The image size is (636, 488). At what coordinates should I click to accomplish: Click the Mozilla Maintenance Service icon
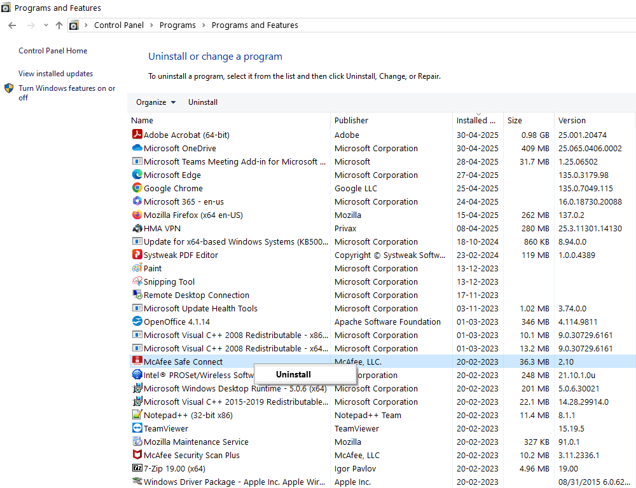[137, 442]
